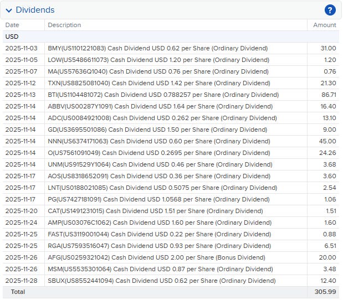Click the CAT(US1491231015) dividend description
This screenshot has height=300, width=343.
coord(155,211)
